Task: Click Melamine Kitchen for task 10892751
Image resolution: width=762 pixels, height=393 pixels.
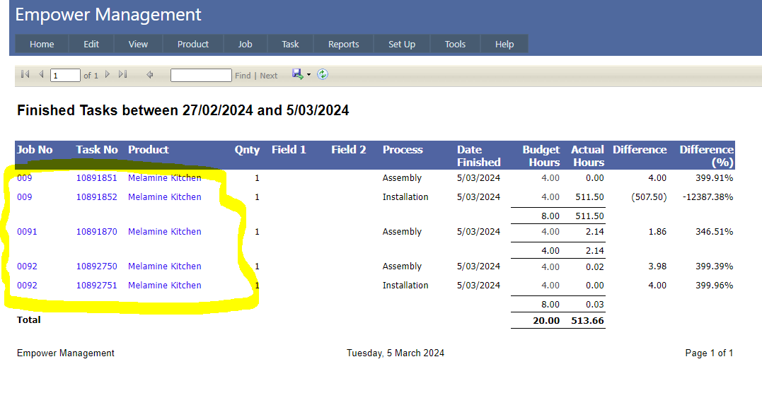Action: pyautogui.click(x=164, y=286)
